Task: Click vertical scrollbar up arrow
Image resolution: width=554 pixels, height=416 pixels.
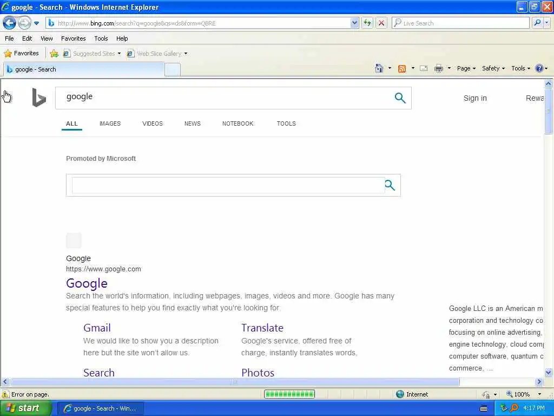Action: pos(549,84)
